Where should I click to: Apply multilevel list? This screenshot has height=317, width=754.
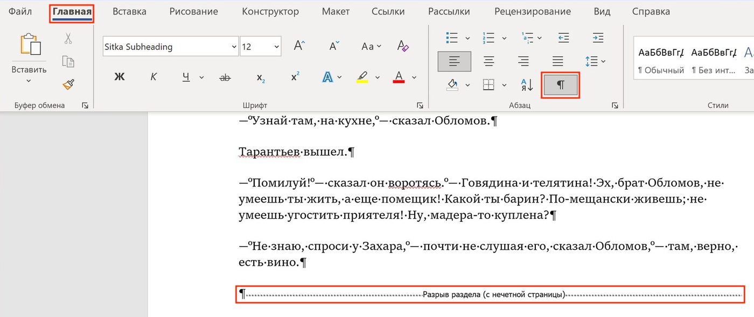pyautogui.click(x=527, y=38)
